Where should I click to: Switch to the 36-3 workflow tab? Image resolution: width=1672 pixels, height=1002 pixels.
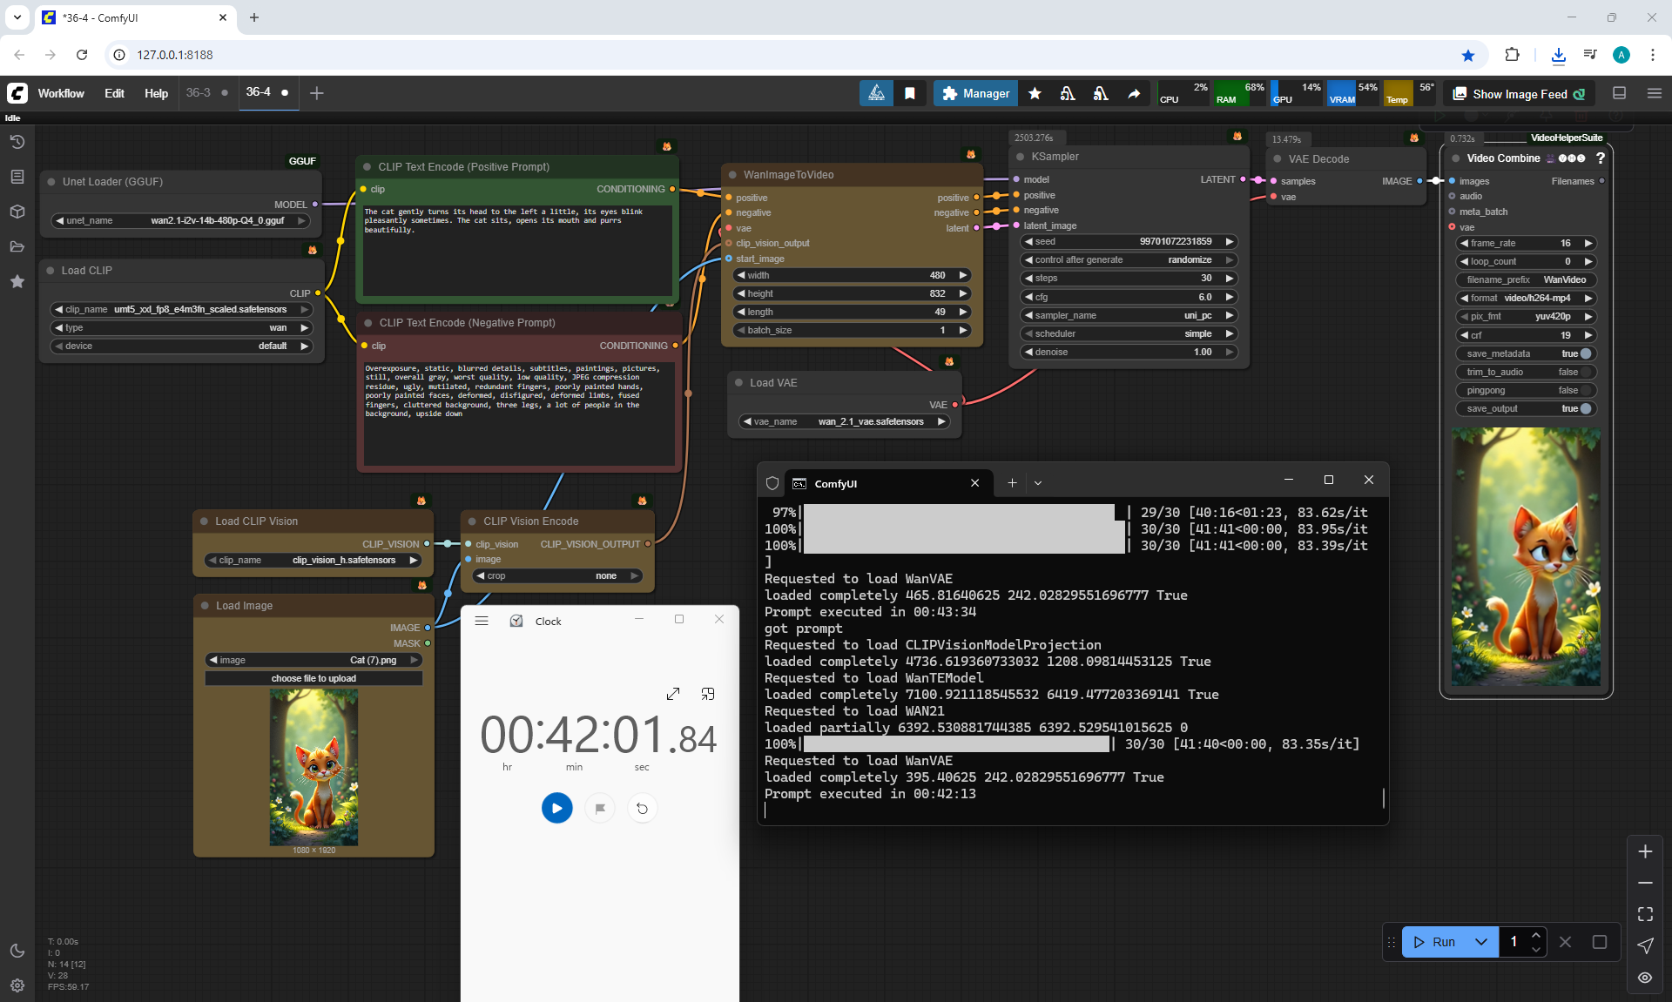199,92
